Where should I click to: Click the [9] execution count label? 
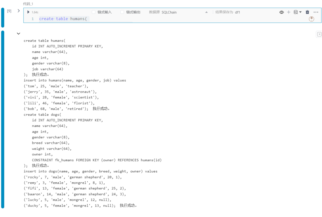coord(9,11)
